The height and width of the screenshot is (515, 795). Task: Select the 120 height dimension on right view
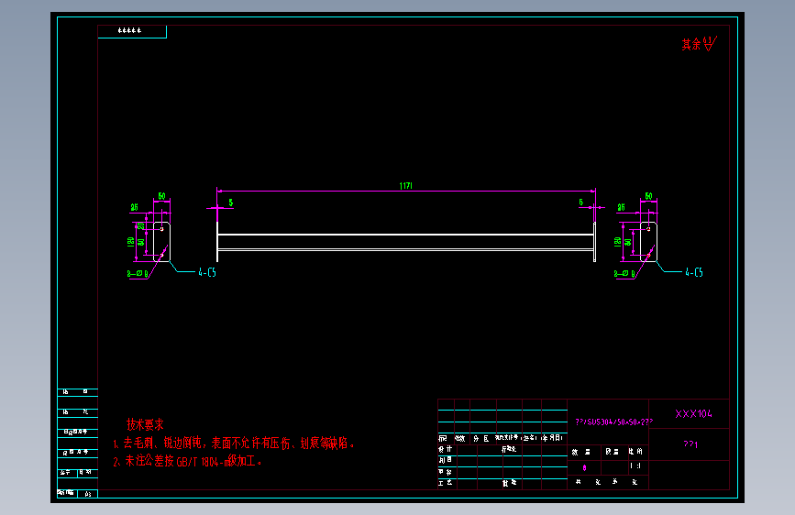(617, 242)
